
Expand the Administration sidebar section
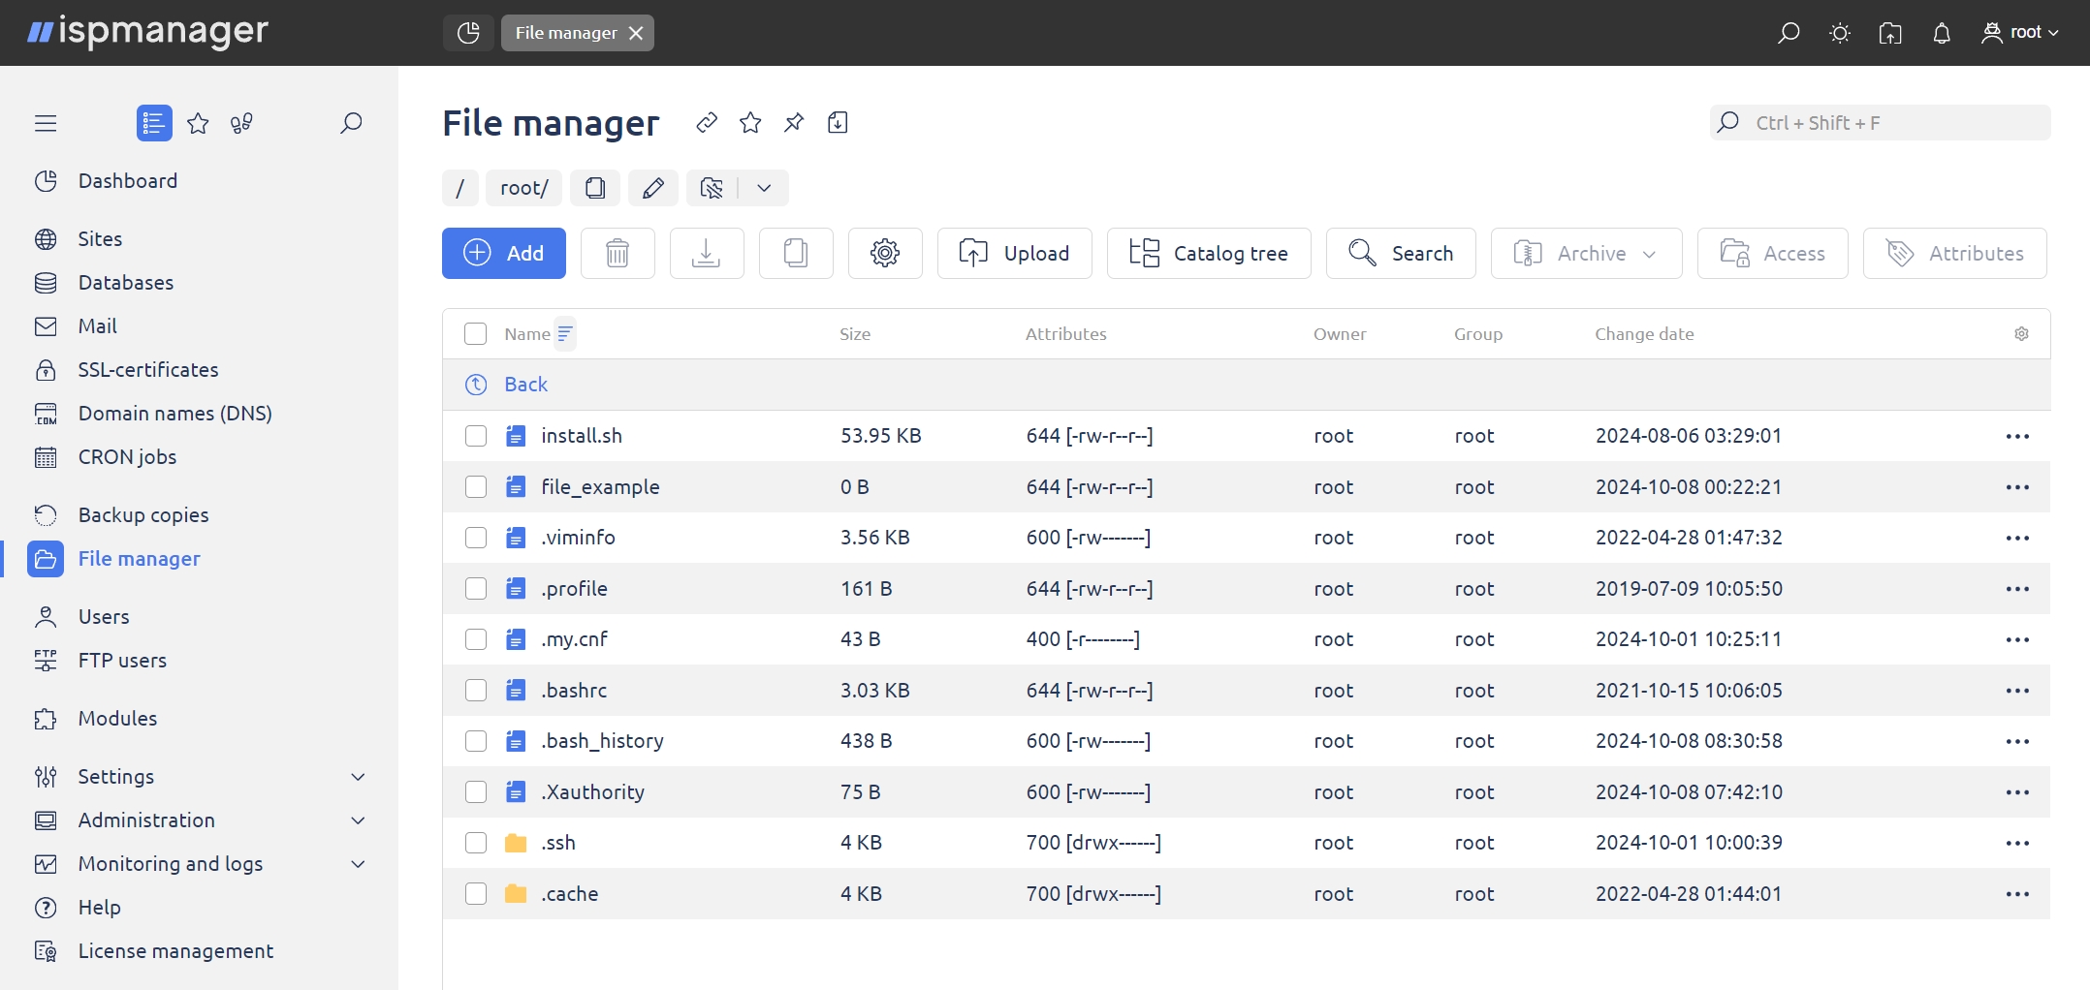pos(358,820)
